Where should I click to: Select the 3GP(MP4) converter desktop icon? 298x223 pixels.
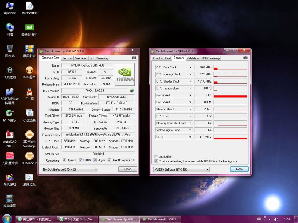click(x=10, y=96)
